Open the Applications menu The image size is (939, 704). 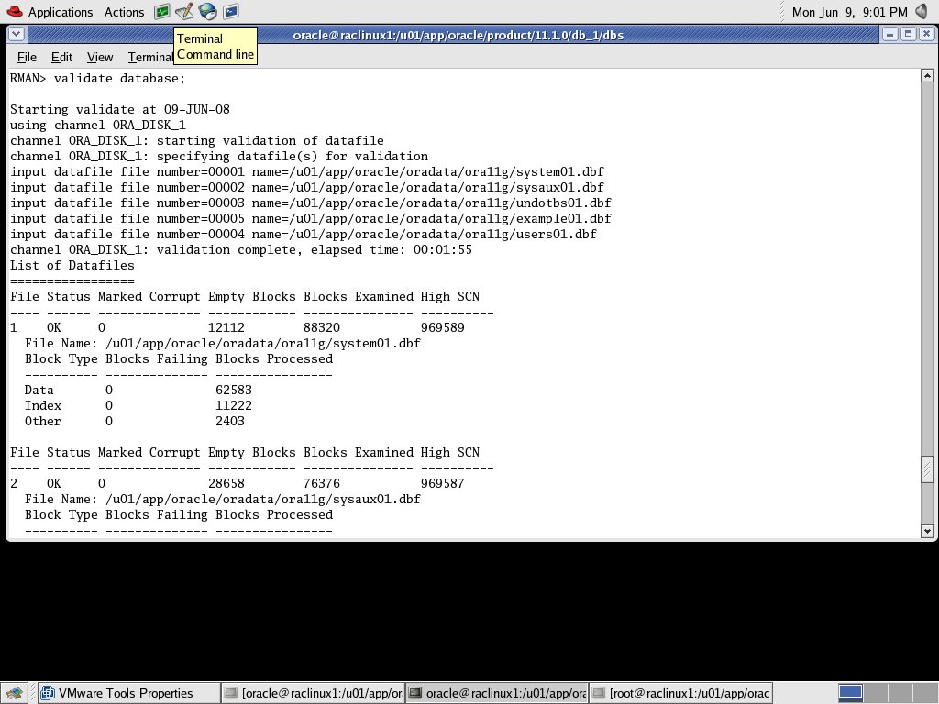tap(61, 12)
